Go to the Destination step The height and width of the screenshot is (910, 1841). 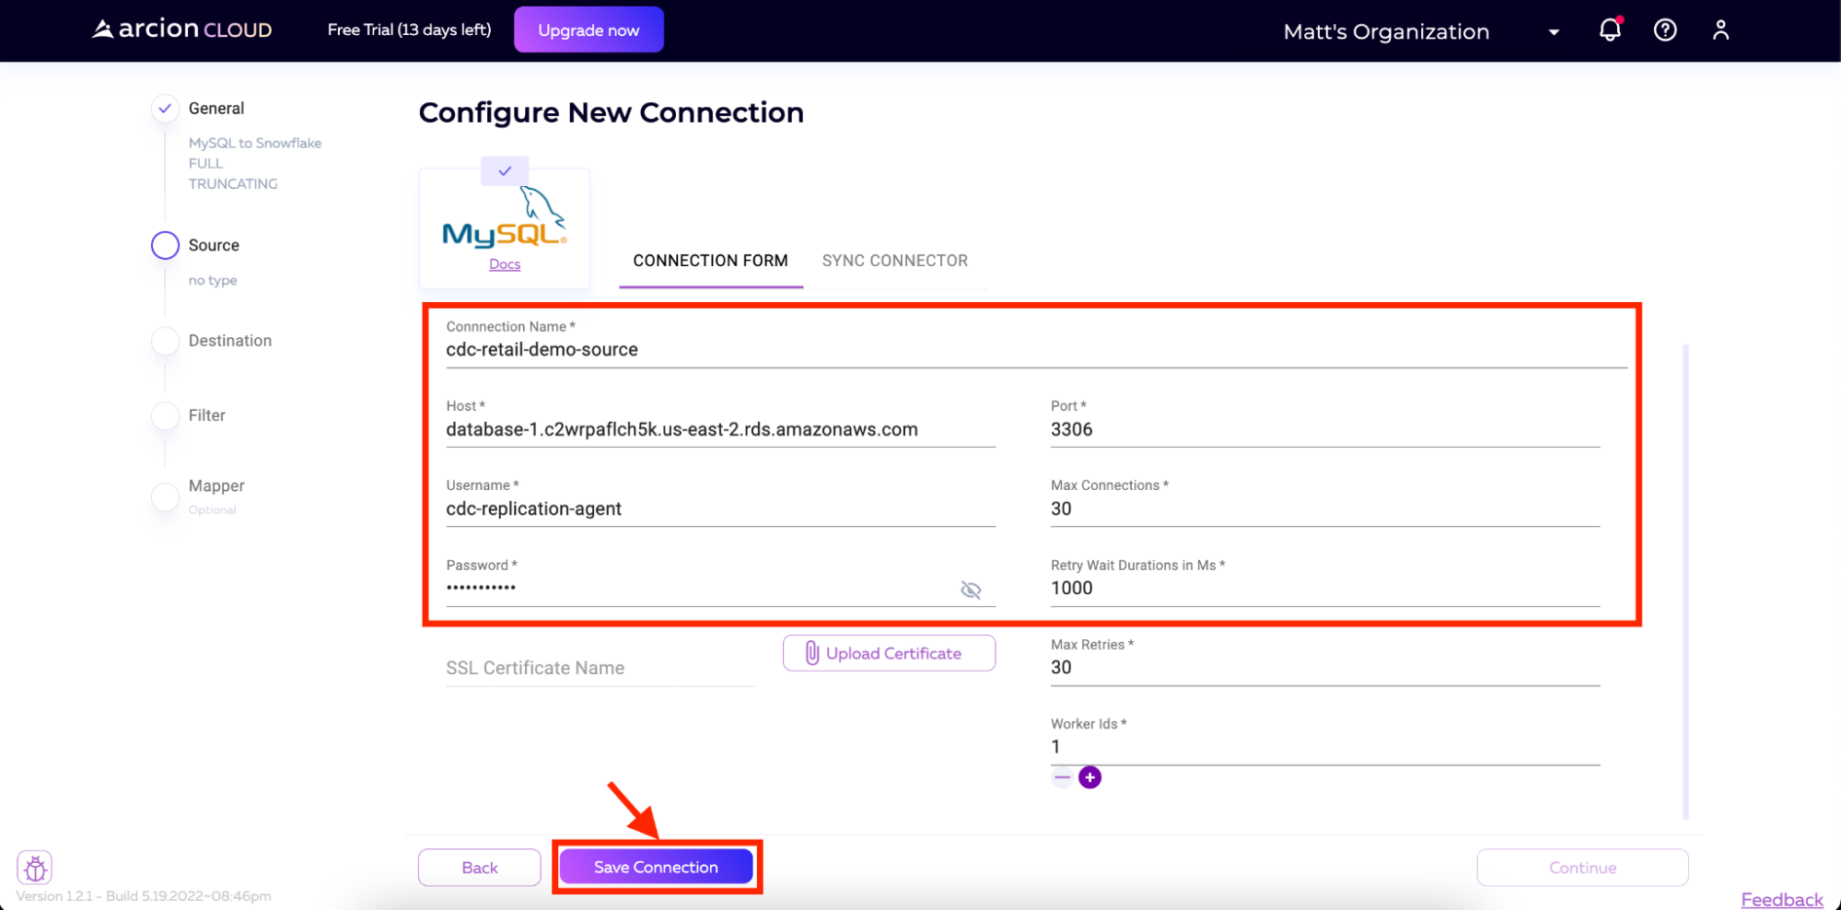pyautogui.click(x=230, y=341)
